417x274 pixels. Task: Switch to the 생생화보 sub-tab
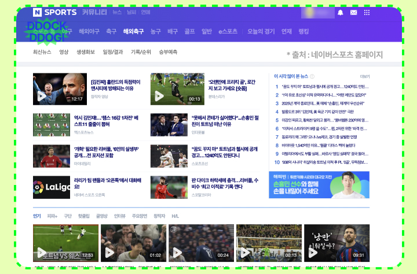click(x=86, y=52)
